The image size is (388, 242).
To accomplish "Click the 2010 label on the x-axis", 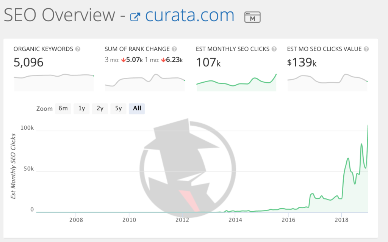I will (x=129, y=220).
